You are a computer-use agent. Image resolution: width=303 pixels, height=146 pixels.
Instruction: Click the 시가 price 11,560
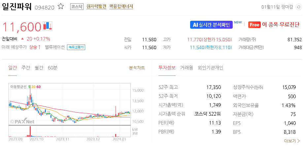(x=149, y=47)
